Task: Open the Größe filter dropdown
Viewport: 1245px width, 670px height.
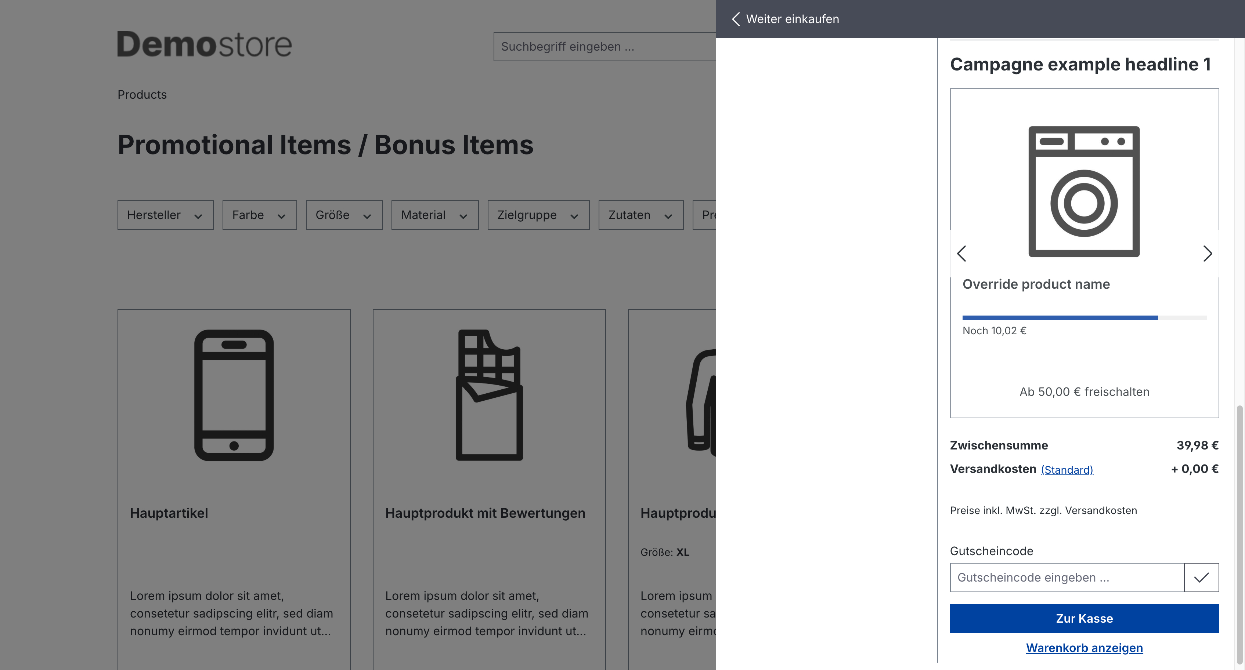Action: coord(344,215)
